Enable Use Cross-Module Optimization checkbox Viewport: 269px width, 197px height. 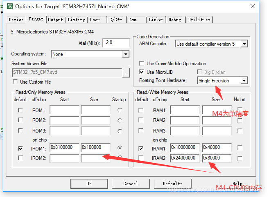142,64
